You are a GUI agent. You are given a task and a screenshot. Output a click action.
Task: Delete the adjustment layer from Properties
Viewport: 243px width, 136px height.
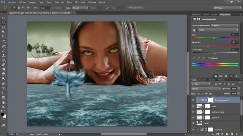(237, 76)
